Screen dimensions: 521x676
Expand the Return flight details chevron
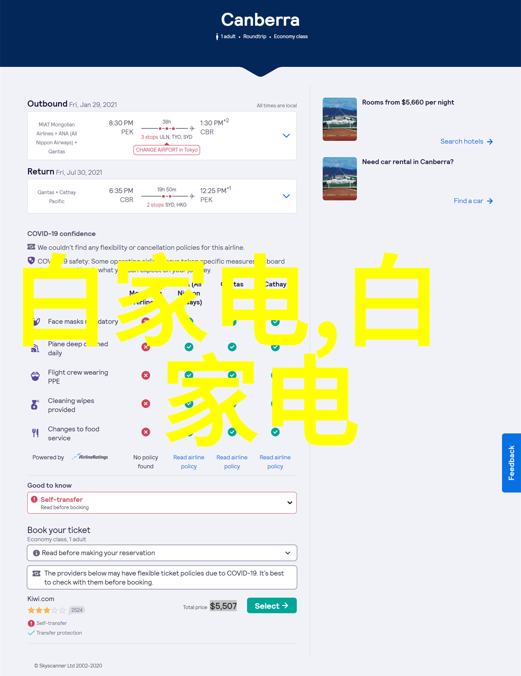click(x=286, y=196)
